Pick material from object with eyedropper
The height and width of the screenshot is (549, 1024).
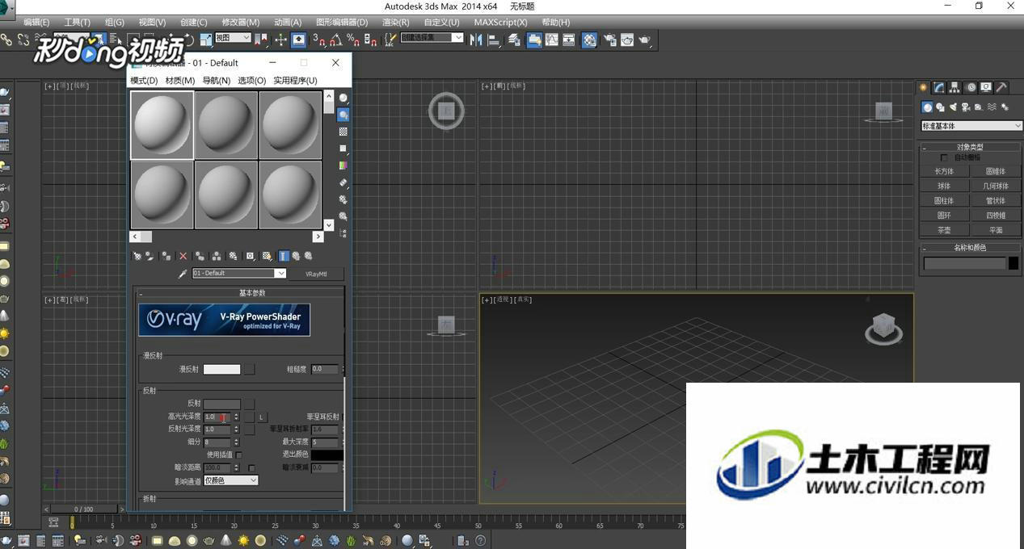coord(183,274)
